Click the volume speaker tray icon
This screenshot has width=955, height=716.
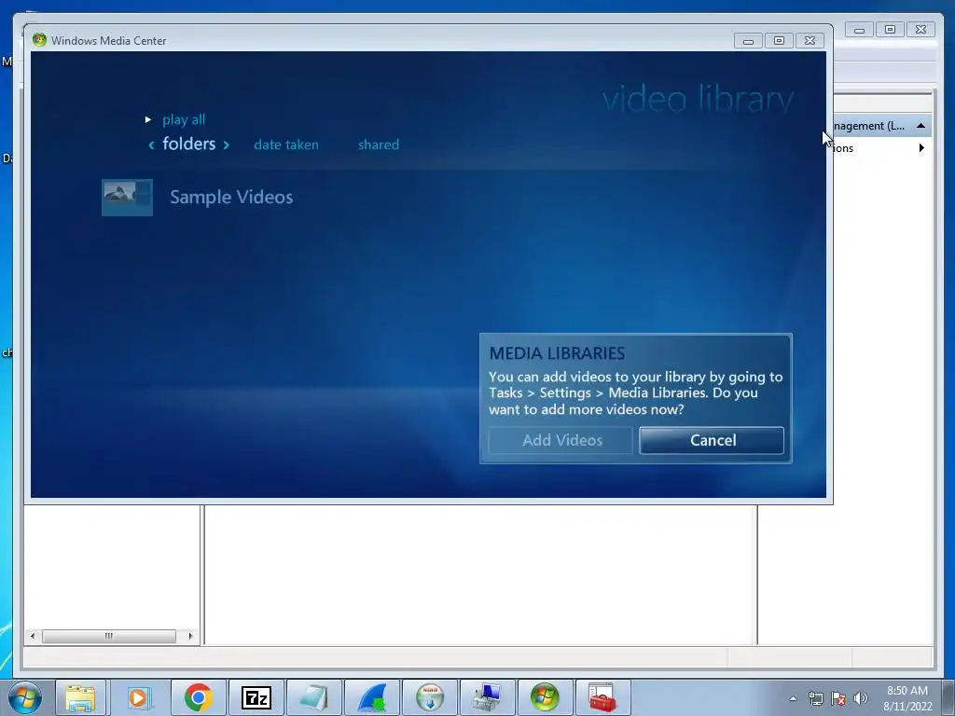click(x=860, y=698)
